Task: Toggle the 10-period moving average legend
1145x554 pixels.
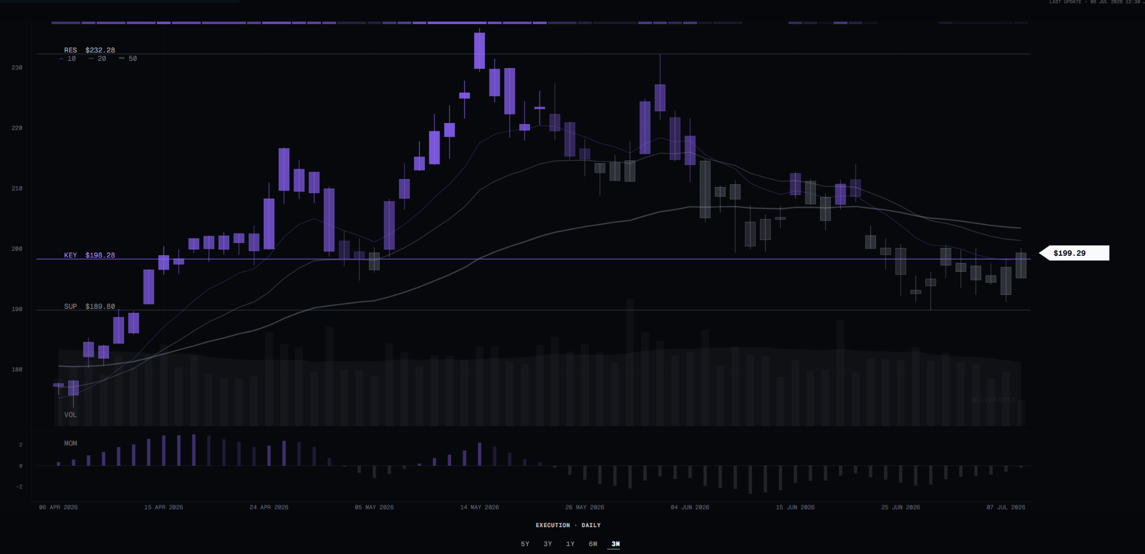Action: (x=68, y=59)
